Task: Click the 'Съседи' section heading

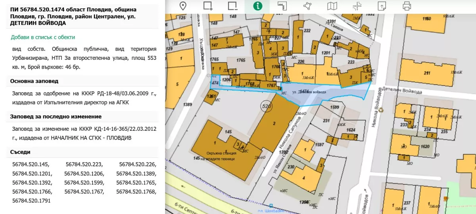Action: pyautogui.click(x=20, y=152)
